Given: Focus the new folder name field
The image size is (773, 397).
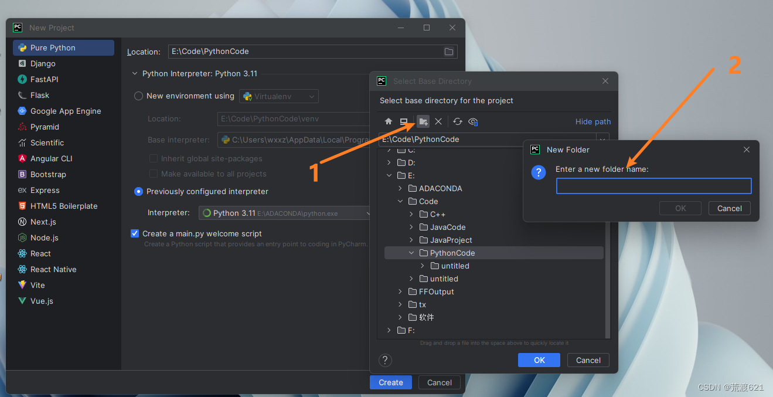Looking at the screenshot, I should coord(653,186).
